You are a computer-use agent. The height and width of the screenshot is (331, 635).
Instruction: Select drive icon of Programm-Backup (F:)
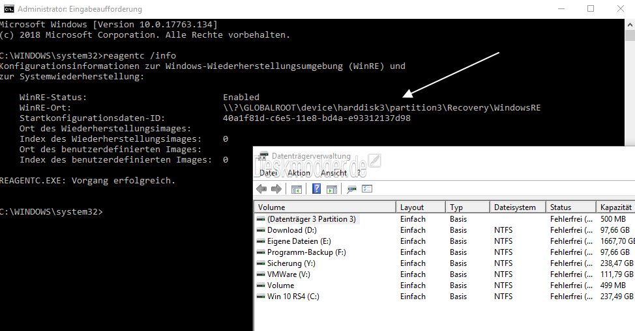point(261,252)
